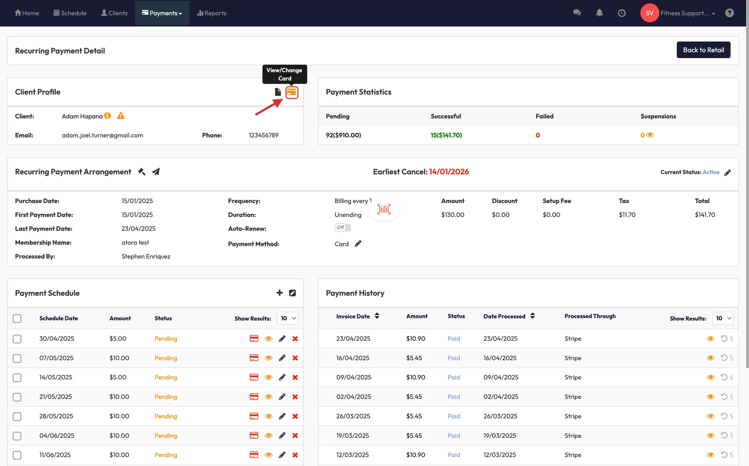This screenshot has height=466, width=749.
Task: Tick the select-all schedule checkbox
Action: pyautogui.click(x=17, y=318)
